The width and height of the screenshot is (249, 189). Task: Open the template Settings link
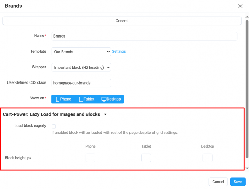119,51
